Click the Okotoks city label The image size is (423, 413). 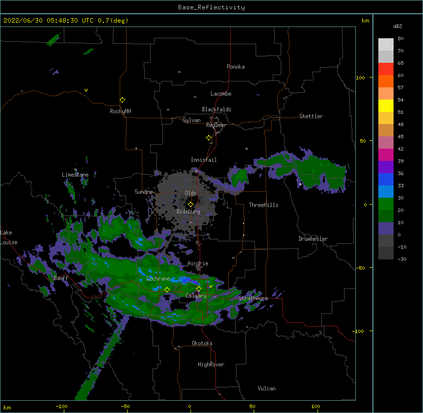[x=202, y=343]
